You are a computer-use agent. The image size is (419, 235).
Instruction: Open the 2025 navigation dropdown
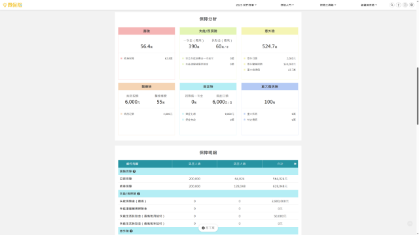[246, 5]
